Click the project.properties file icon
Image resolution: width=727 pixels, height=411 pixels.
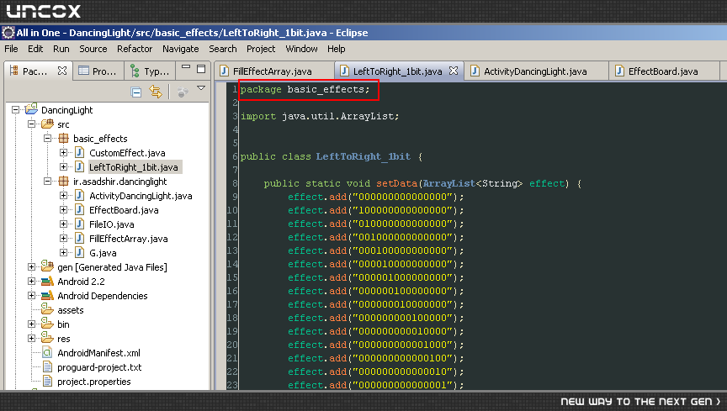[x=47, y=382]
